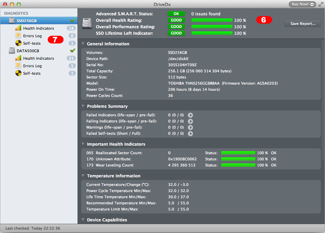
Task: Click arrow icon next to Failed Indicators
Action: 190,115
